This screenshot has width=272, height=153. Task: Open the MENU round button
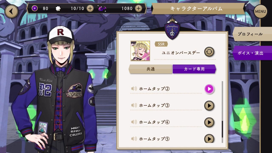pos(260,11)
